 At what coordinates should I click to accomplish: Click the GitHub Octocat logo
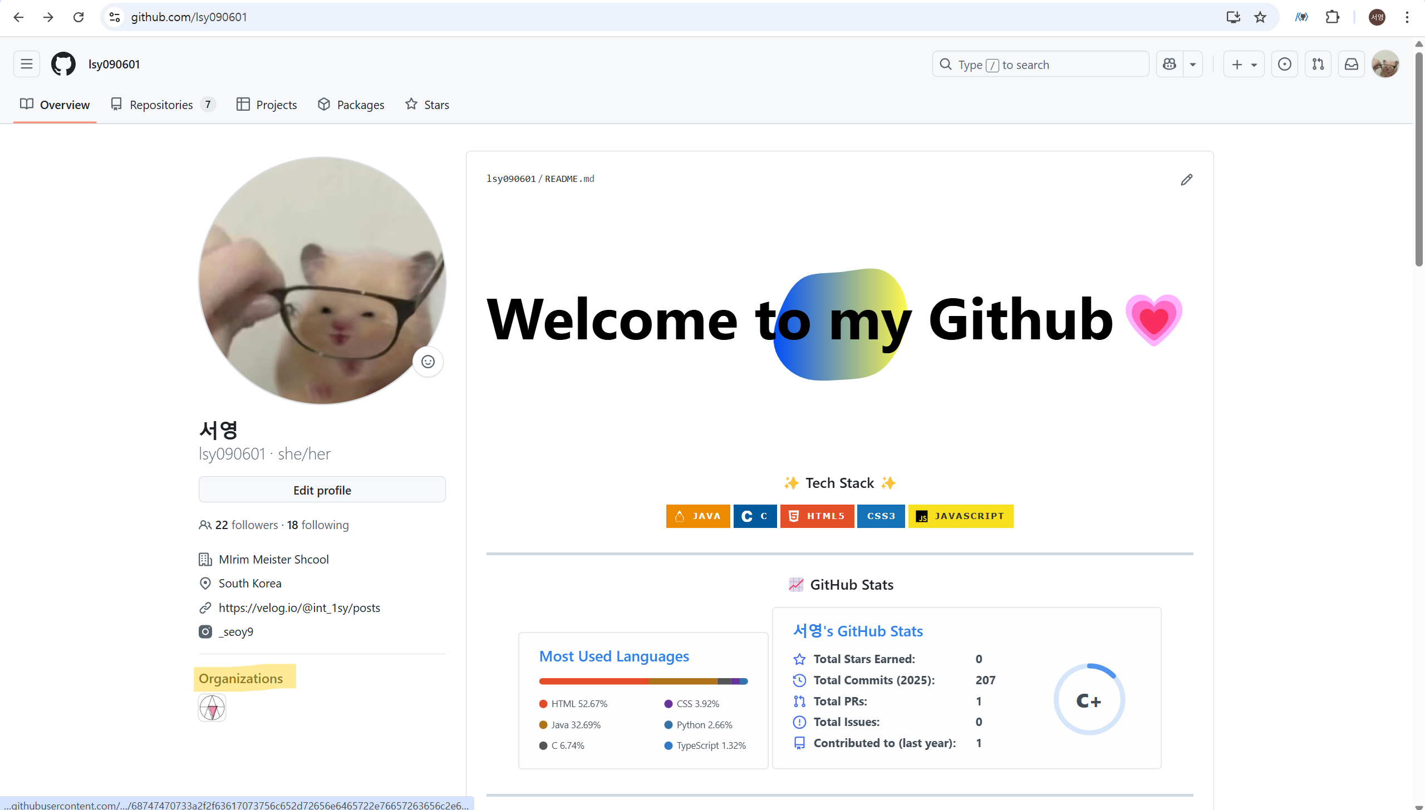63,64
